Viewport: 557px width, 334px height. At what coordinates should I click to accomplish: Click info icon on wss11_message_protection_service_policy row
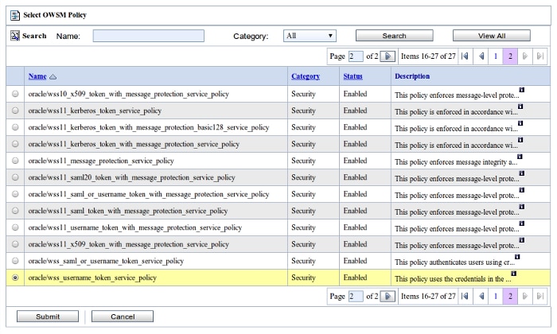tap(522, 156)
